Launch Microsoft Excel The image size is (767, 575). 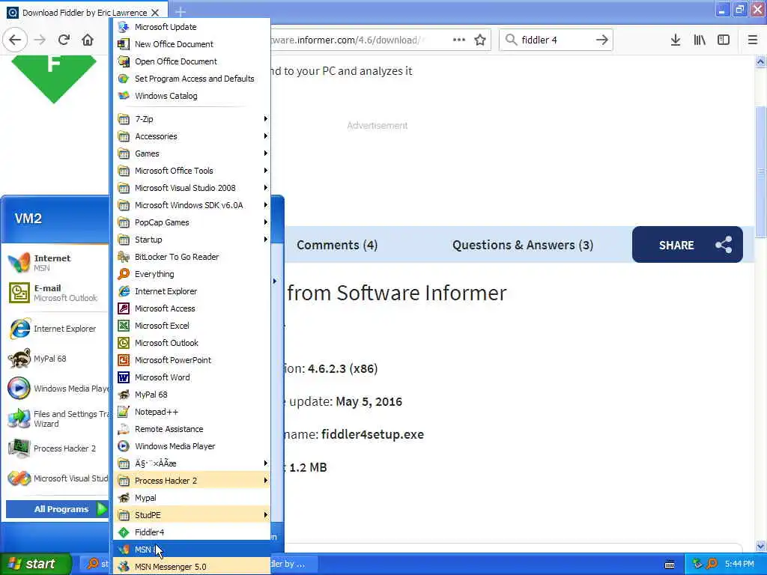pyautogui.click(x=192, y=326)
